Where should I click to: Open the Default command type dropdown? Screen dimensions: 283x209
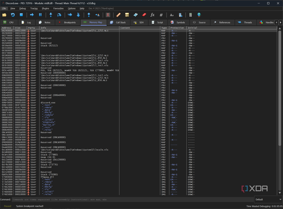[x=268, y=200]
